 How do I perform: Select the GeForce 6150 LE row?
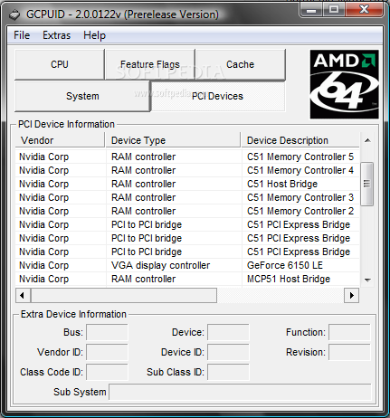(x=187, y=265)
